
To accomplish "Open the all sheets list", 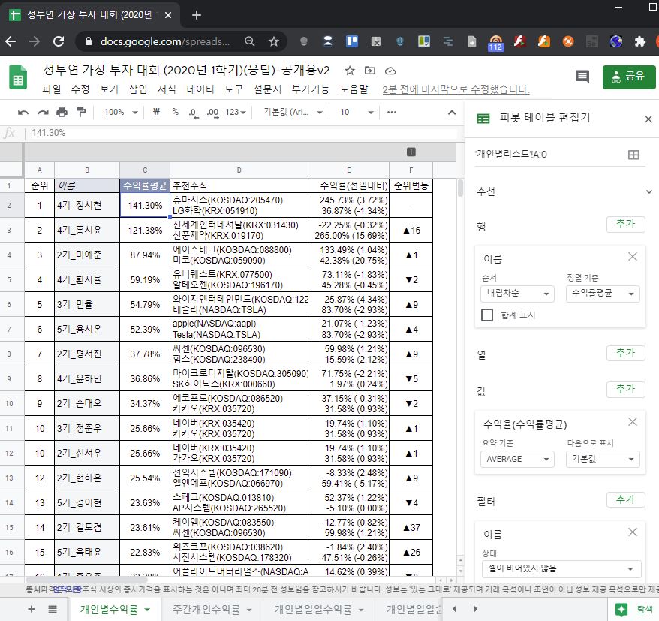I will pos(53,609).
